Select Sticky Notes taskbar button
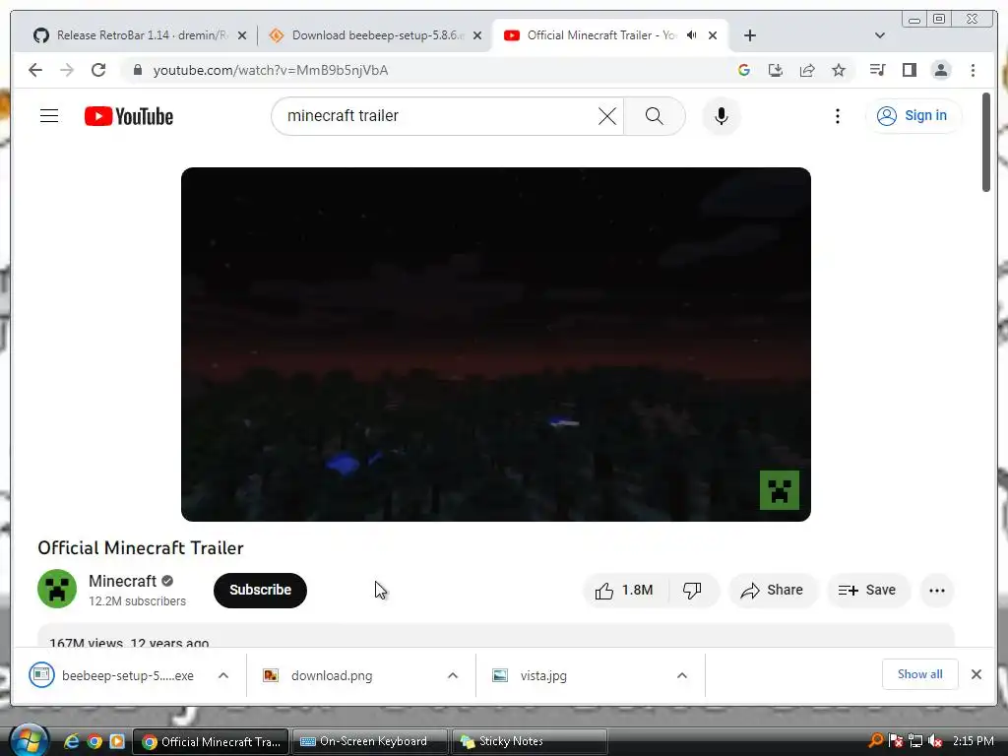1008x756 pixels. click(529, 741)
